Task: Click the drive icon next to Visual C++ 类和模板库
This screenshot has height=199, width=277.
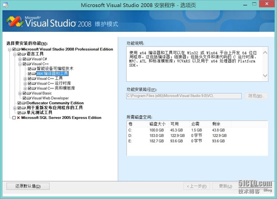Action: click(x=34, y=88)
